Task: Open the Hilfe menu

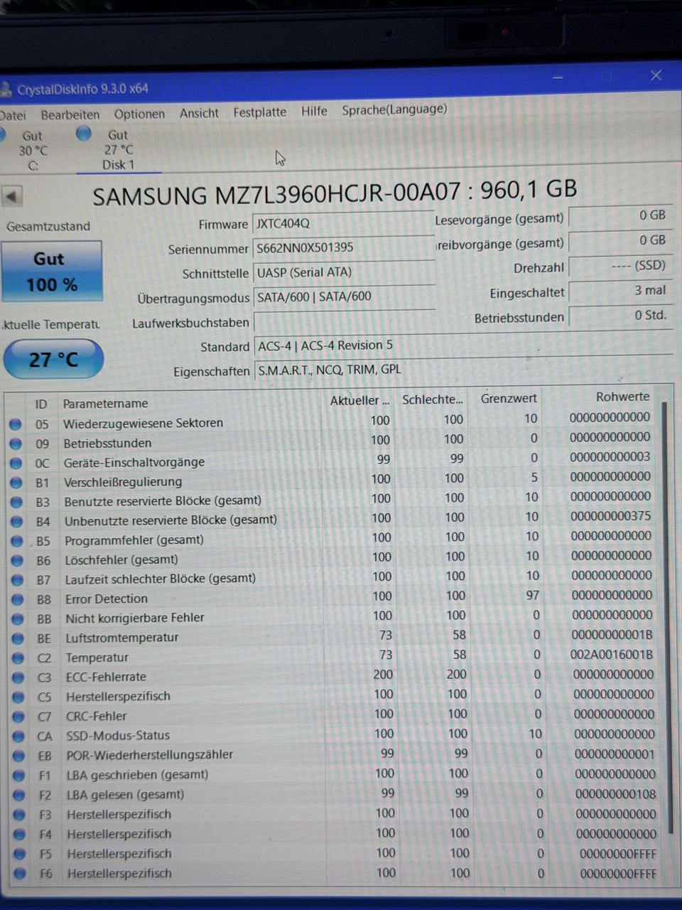Action: point(314,111)
